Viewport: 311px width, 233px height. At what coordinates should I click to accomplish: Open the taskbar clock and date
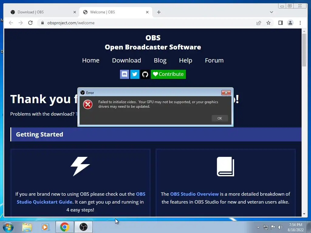tap(296, 227)
